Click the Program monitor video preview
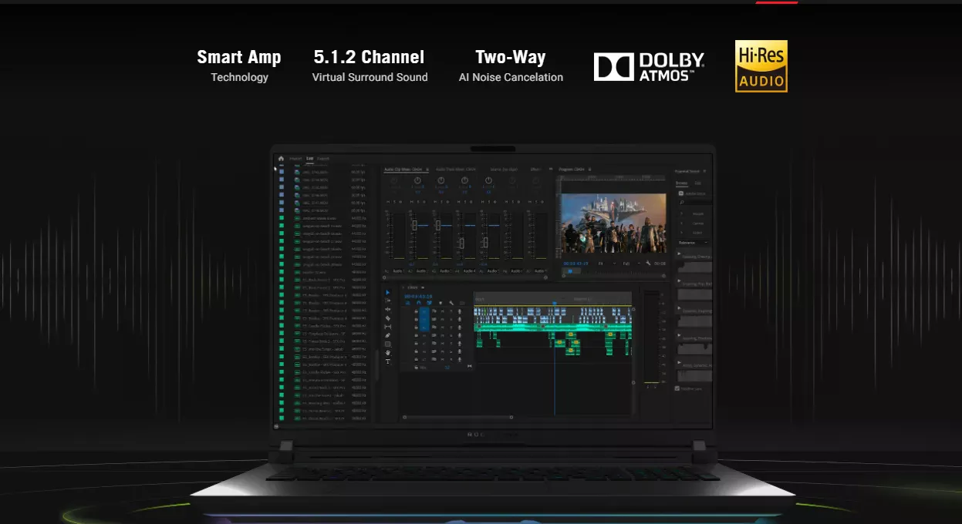The width and height of the screenshot is (962, 524). coord(613,223)
